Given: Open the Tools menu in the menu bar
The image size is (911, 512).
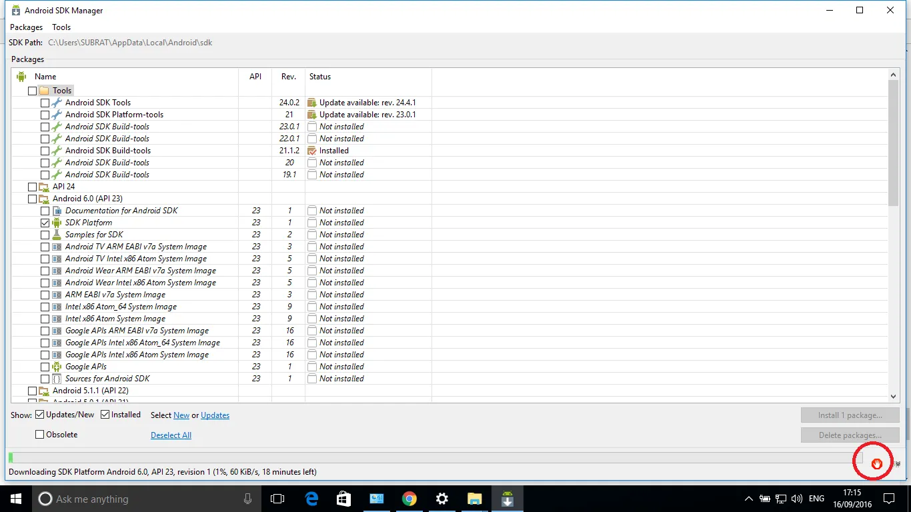Looking at the screenshot, I should [x=61, y=27].
